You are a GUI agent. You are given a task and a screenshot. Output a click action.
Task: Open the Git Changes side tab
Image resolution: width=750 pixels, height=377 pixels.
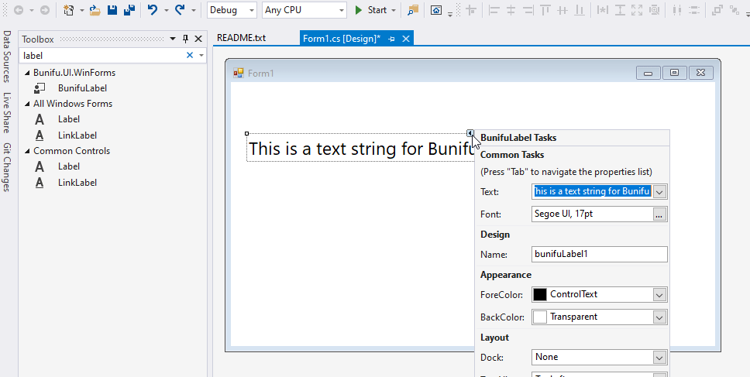click(7, 167)
